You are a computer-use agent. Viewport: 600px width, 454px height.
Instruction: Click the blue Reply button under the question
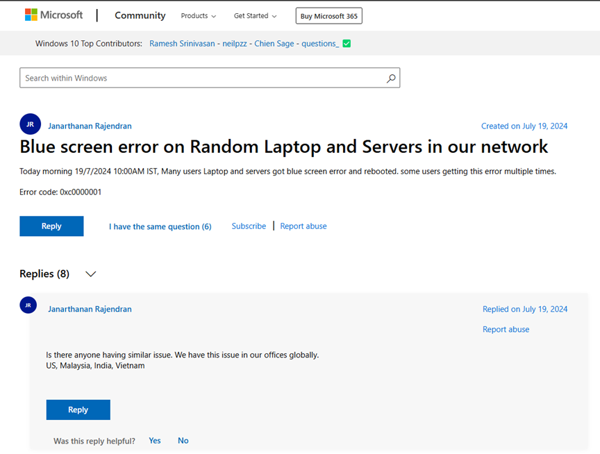click(x=51, y=226)
